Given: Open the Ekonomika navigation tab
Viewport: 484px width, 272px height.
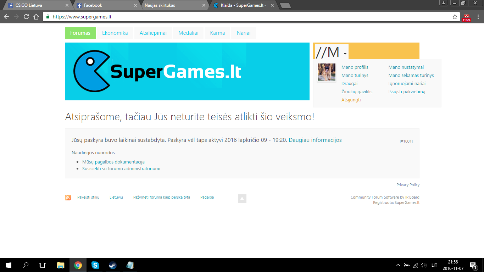Looking at the screenshot, I should (115, 33).
